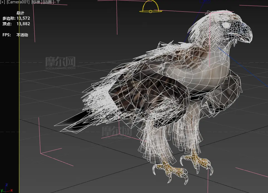Open the [+] viewport general menu

3,2
